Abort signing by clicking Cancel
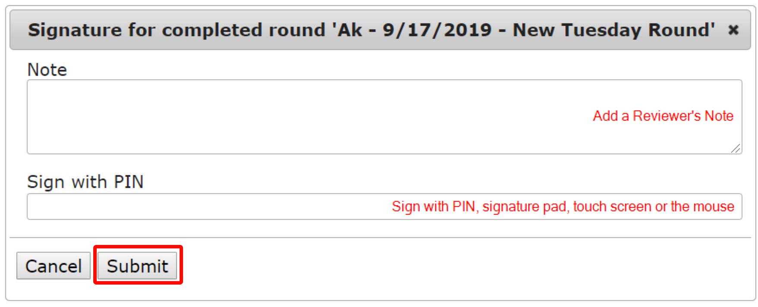758x307 pixels. (53, 266)
